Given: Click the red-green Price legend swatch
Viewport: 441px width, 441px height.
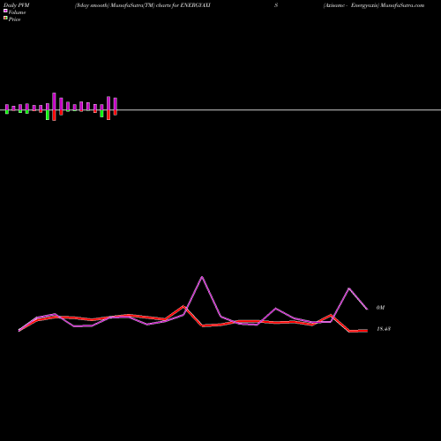Looking at the screenshot, I should [x=5, y=18].
